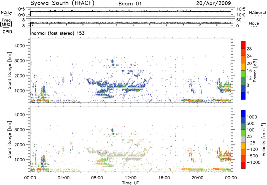This screenshot has height=185, width=267.
Task: Click the '4000' tick of the power panel
Action: pos(19,46)
